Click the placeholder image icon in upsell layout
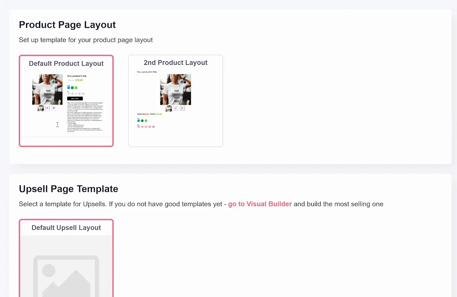 66,276
